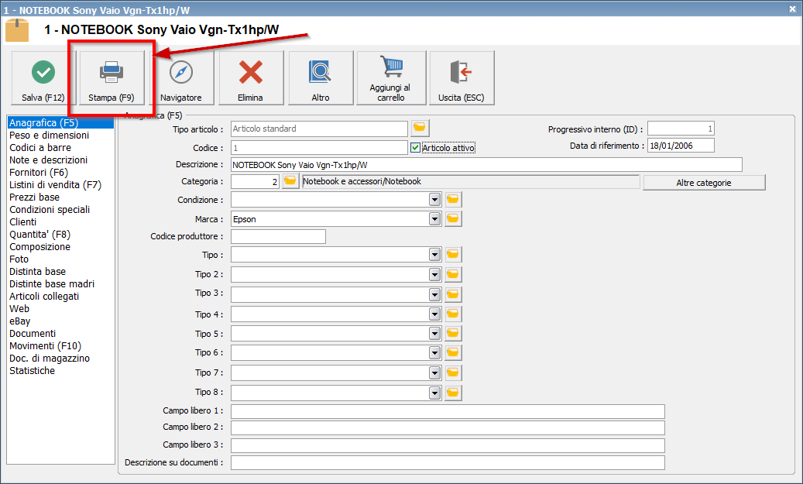Open the Distinta base section
This screenshot has height=484, width=803.
pos(37,272)
